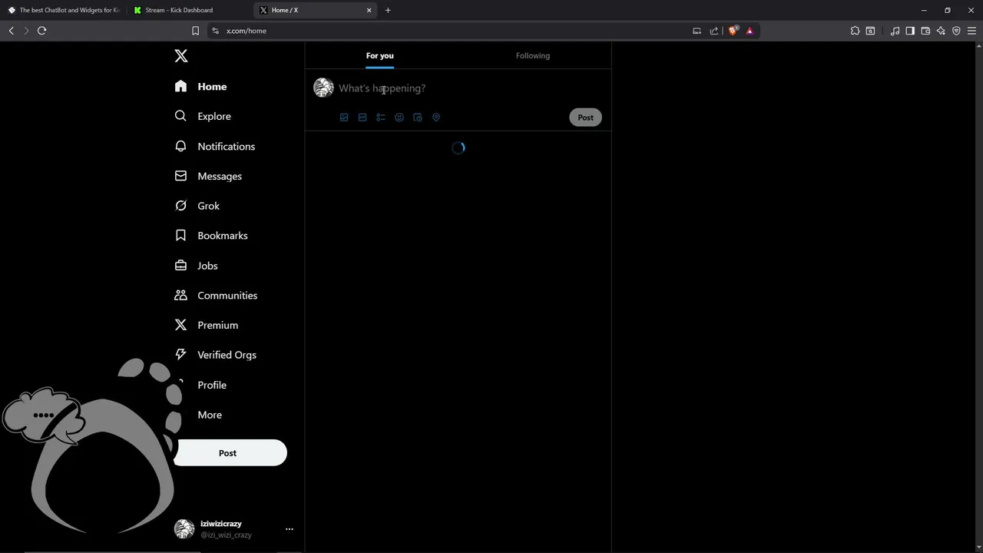
Task: Open the Leo AI sparkle icon
Action: (x=941, y=31)
